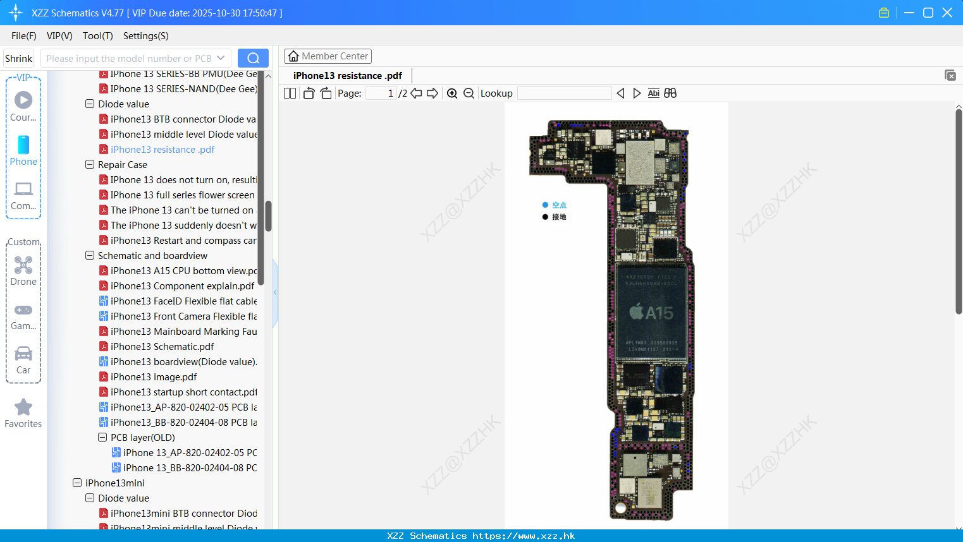Open IPhone 13 full series flower screen
Image resolution: width=963 pixels, height=542 pixels.
click(x=182, y=195)
